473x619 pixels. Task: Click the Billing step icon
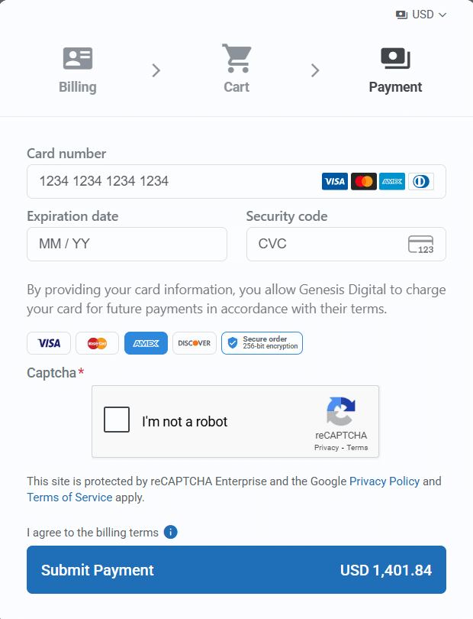click(77, 58)
